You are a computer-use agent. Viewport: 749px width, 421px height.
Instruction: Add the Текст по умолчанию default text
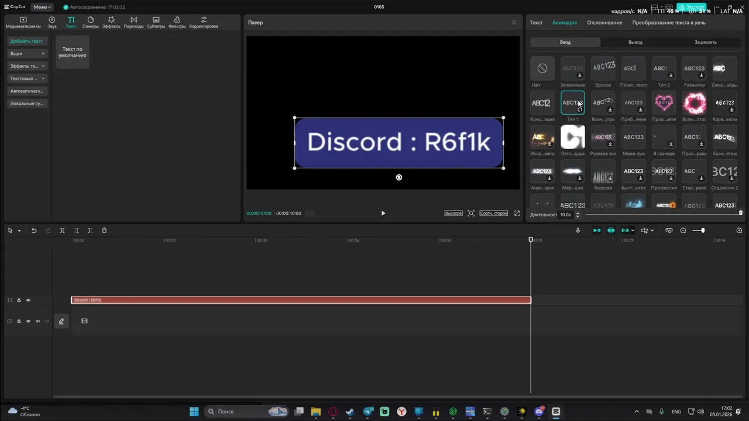(x=73, y=52)
